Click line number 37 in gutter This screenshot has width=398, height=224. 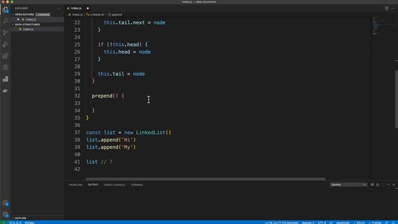[x=77, y=133]
